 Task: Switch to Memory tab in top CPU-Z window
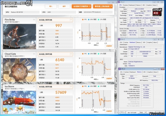pos(138,5)
